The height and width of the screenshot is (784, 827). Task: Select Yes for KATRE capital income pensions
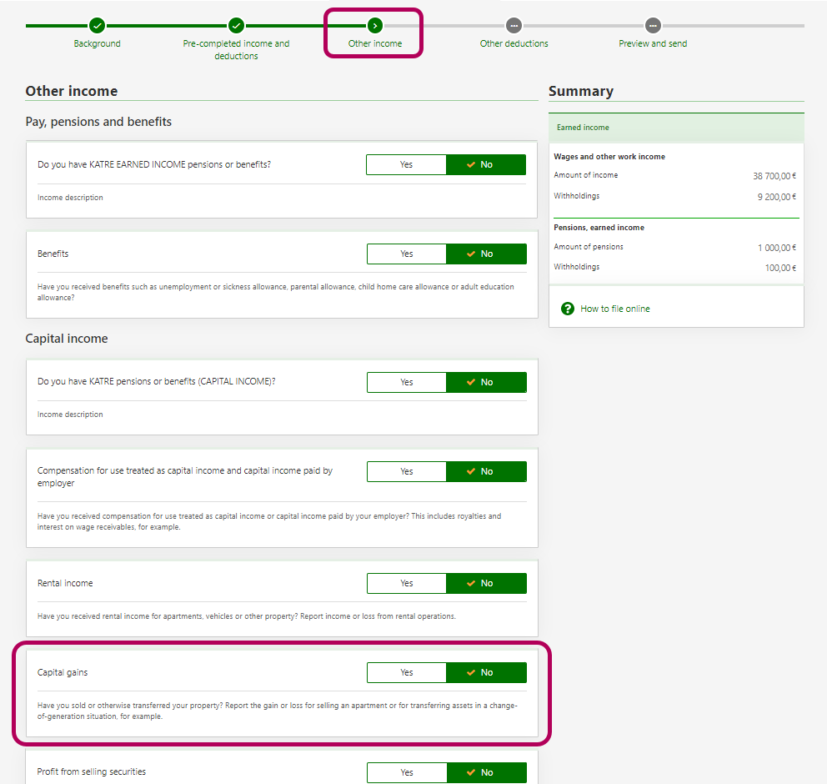[x=406, y=382]
